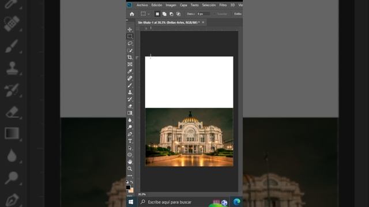Open the Selección menu
The height and width of the screenshot is (207, 369).
tap(209, 5)
